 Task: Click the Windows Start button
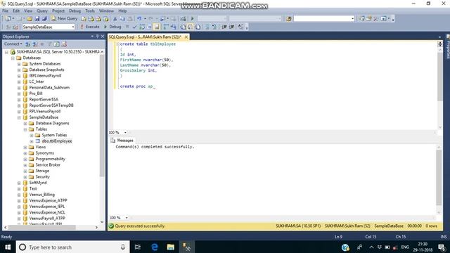(8, 247)
